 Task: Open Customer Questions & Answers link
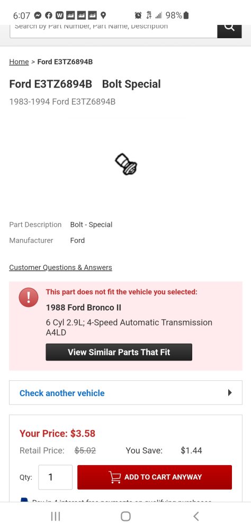[60, 268]
